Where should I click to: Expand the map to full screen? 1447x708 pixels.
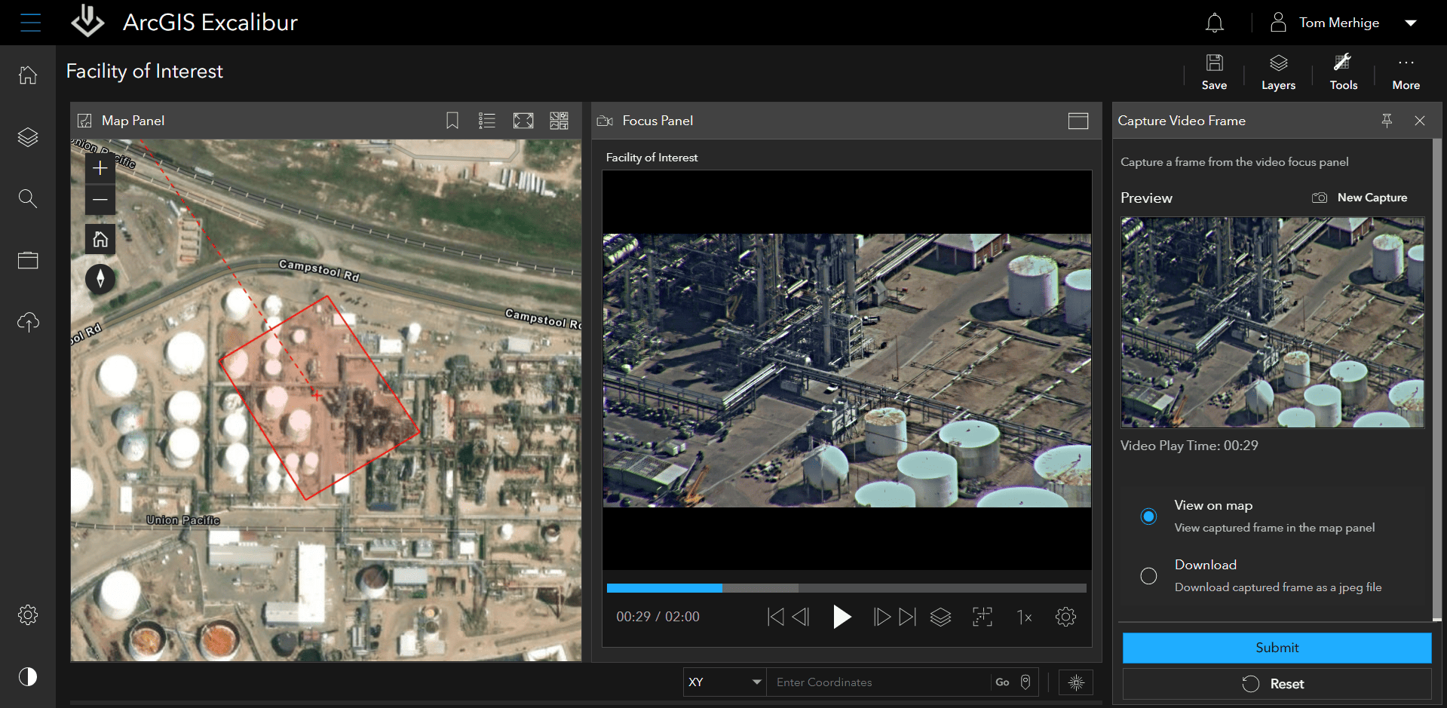click(x=523, y=120)
